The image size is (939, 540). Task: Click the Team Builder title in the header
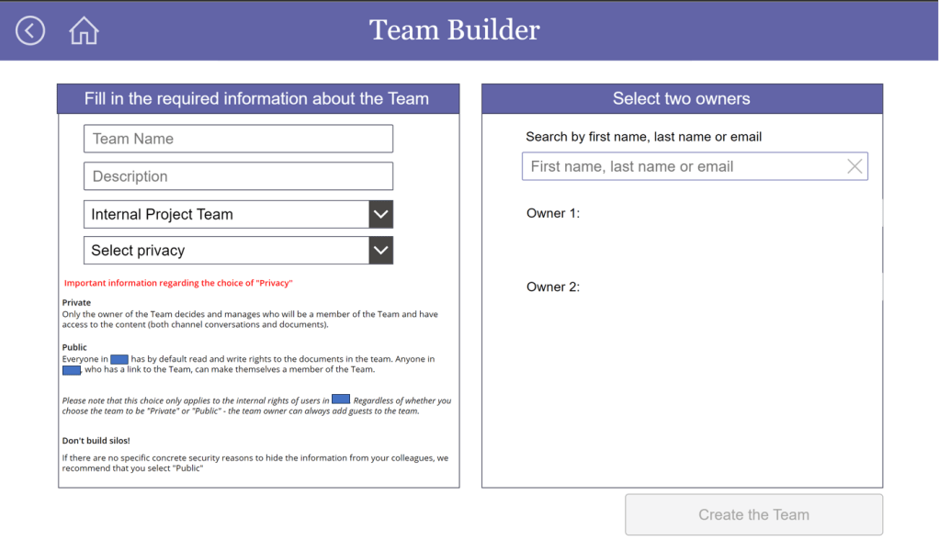coord(455,30)
